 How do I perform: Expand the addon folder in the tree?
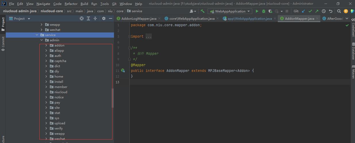[46, 45]
